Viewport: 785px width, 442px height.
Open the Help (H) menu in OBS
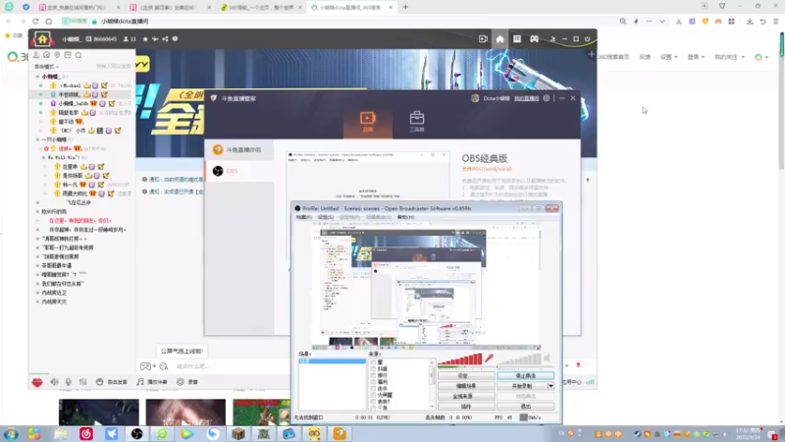(405, 217)
